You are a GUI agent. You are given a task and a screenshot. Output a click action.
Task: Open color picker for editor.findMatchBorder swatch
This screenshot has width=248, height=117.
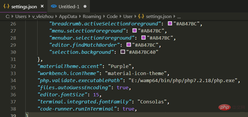(x=129, y=45)
